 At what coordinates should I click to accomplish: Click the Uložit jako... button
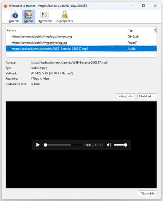(147, 96)
